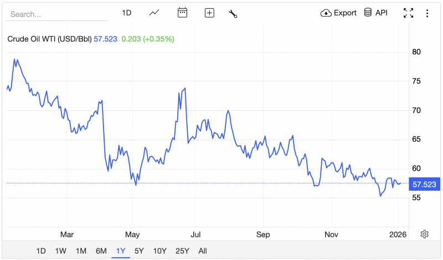Select the 5Y time range tab

pyautogui.click(x=140, y=251)
